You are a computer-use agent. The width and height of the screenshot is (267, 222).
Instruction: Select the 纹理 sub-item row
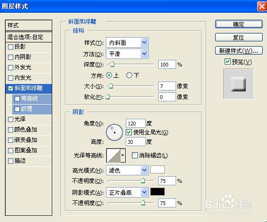click(32, 109)
